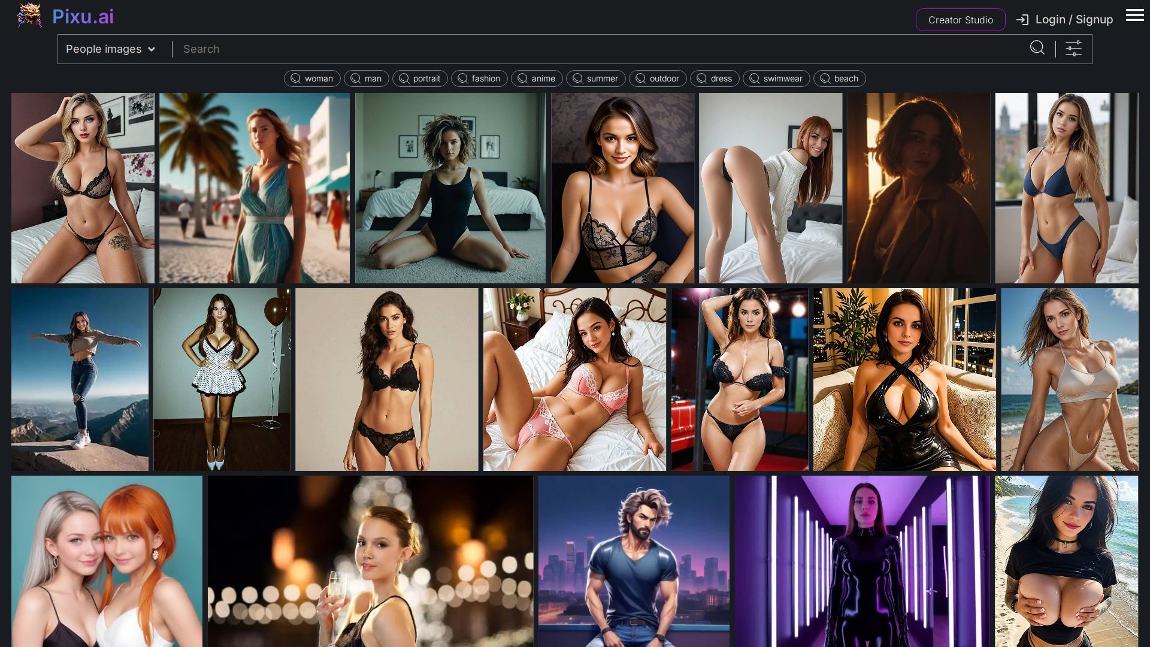Click the Search text field
Viewport: 1150px width, 647px height.
coord(599,49)
